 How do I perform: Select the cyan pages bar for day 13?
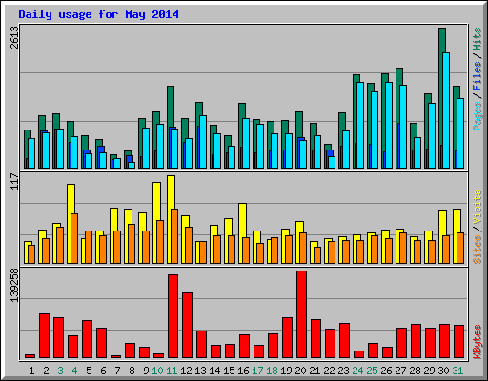coord(203,142)
